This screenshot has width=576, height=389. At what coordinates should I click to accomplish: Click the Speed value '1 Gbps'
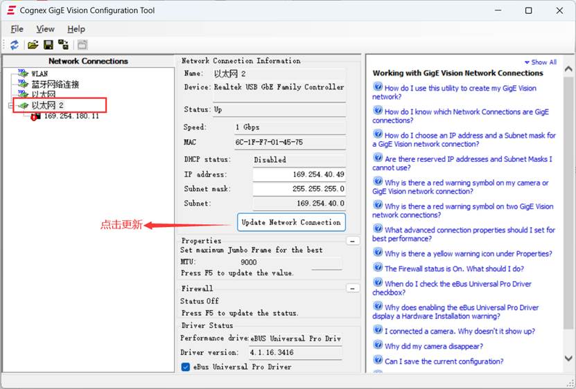(247, 127)
